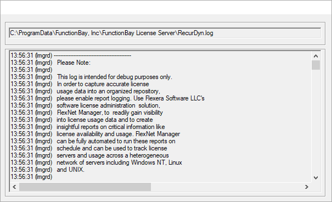The image size is (332, 202).
Task: Click empty vertical scrollbar track below thumb
Action: (x=316, y=121)
